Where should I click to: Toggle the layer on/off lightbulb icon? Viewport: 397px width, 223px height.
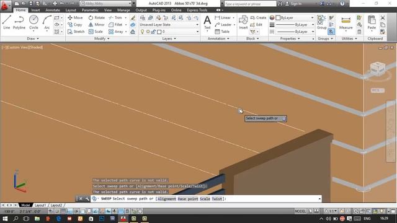142,32
